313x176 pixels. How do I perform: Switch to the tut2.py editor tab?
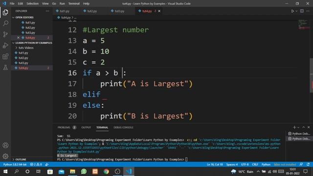[92, 11]
